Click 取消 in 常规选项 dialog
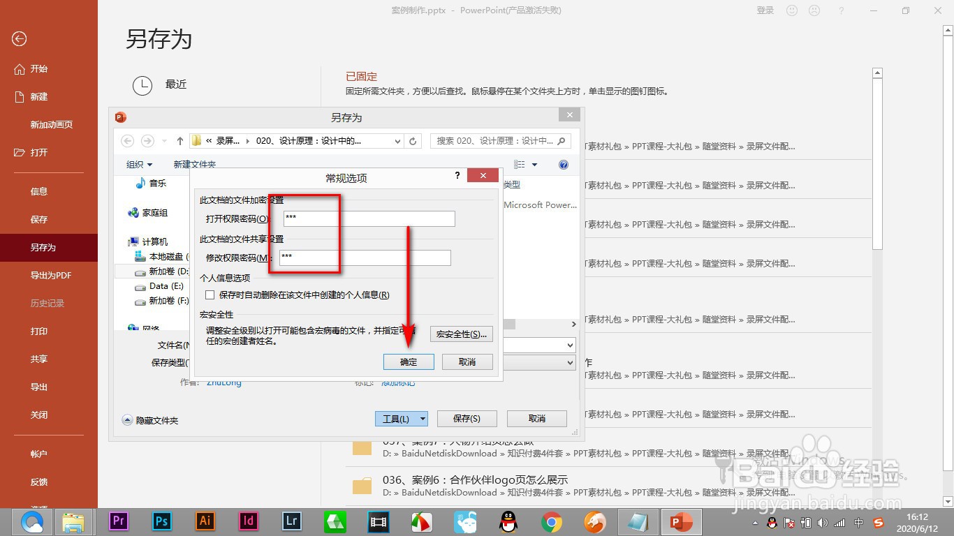 click(467, 362)
